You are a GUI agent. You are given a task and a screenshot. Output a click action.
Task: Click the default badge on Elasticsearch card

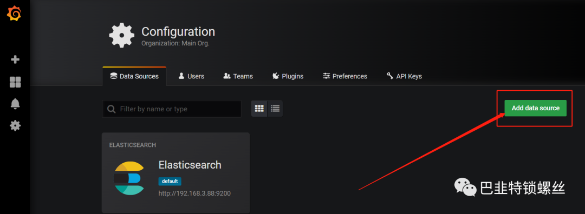[170, 181]
